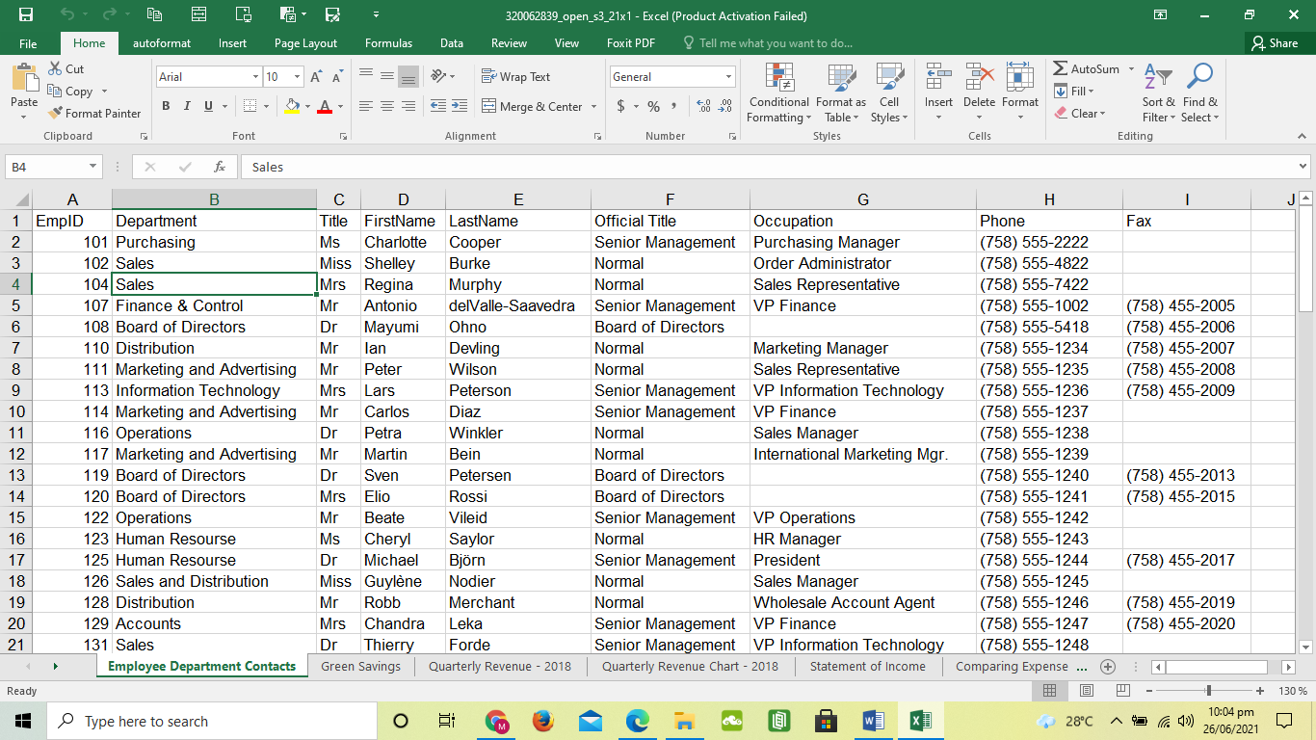Open the General number format dropdown
The width and height of the screenshot is (1316, 740).
tap(728, 77)
